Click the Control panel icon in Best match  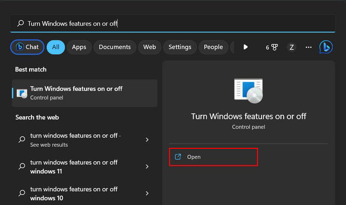[x=22, y=94]
